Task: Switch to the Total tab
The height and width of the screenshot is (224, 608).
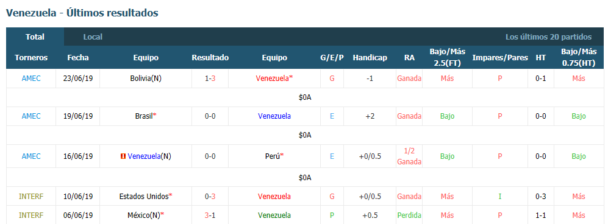Action: pyautogui.click(x=35, y=37)
